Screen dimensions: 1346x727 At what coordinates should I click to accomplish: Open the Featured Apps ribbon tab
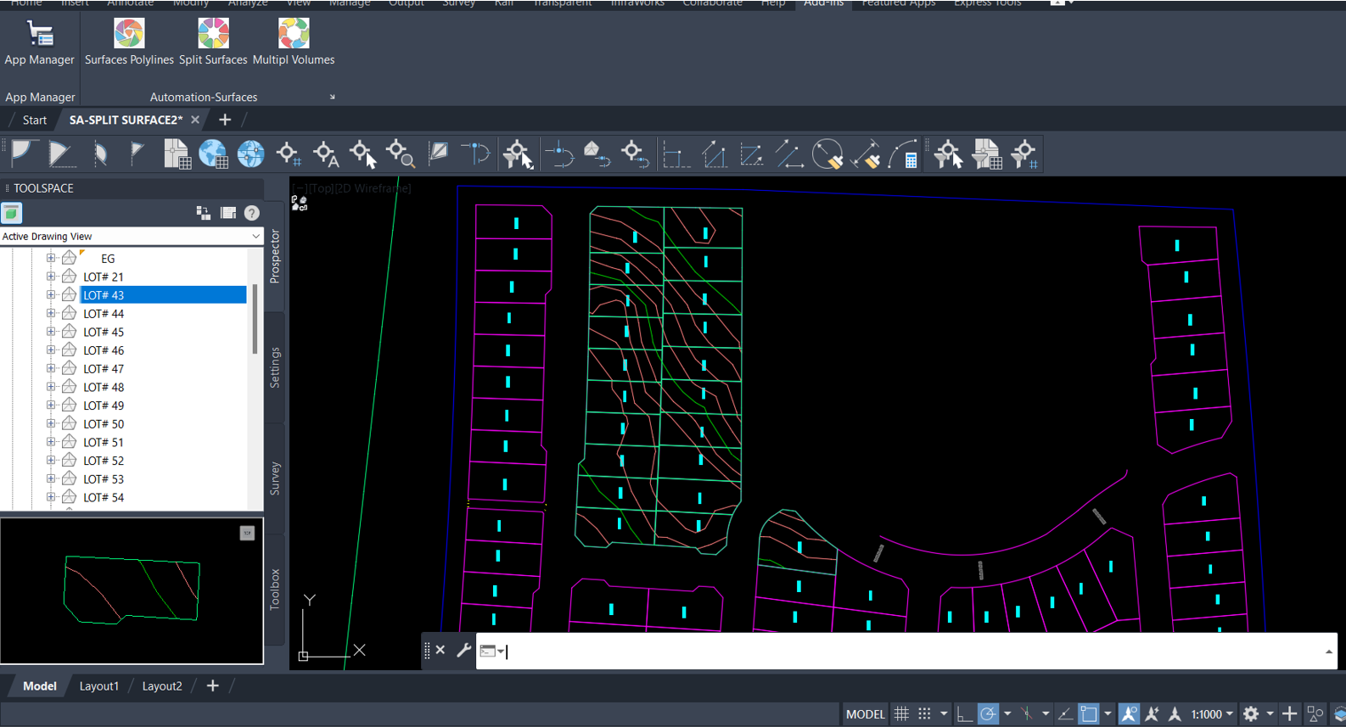(x=898, y=3)
